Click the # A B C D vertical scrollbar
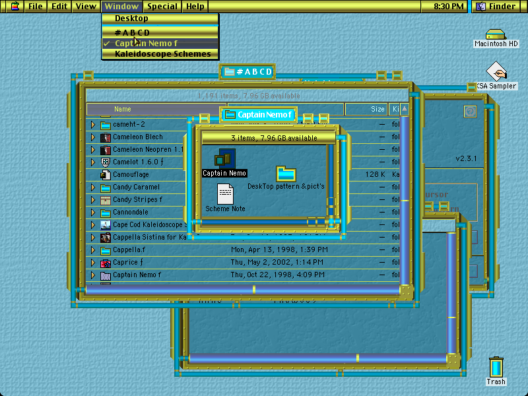 tap(405, 201)
